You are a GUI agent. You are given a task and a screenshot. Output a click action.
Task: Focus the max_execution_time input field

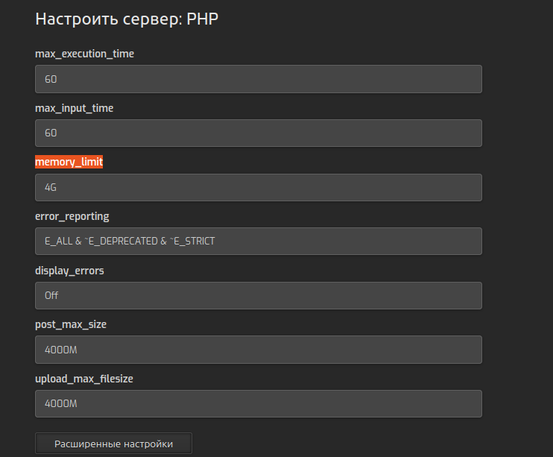[x=259, y=79]
